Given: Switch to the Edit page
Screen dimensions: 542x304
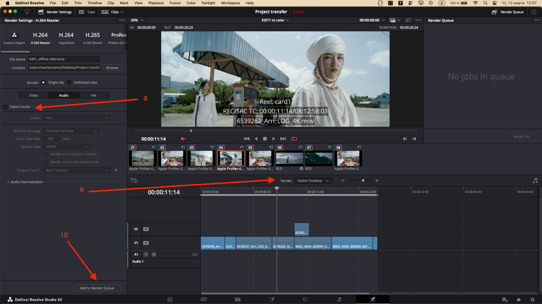Looking at the screenshot, I should point(238,299).
